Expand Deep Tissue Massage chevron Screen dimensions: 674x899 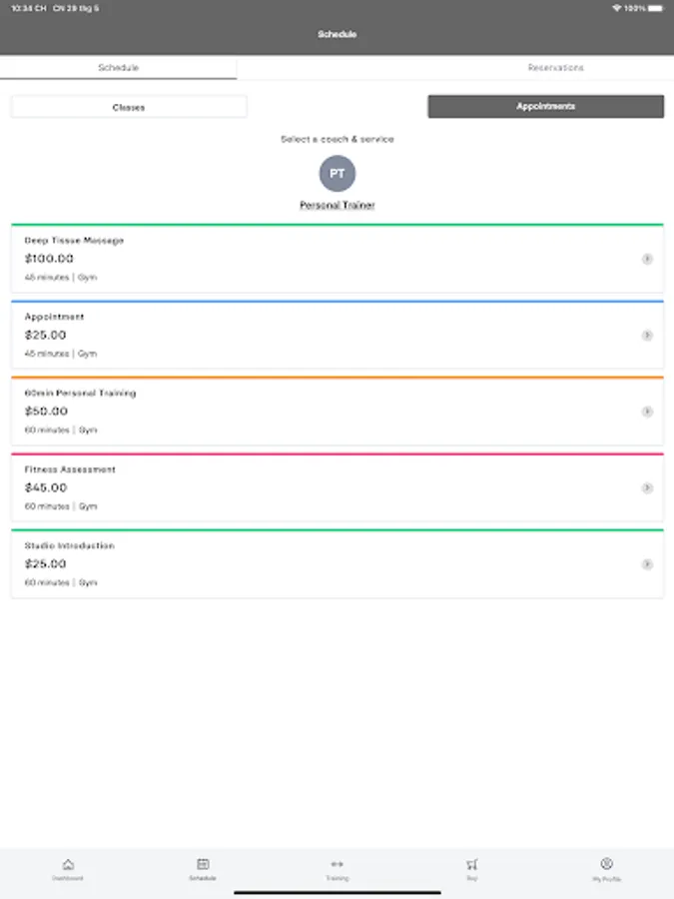pyautogui.click(x=647, y=259)
